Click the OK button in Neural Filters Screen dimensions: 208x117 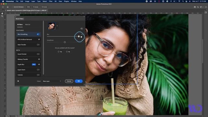tap(79, 81)
